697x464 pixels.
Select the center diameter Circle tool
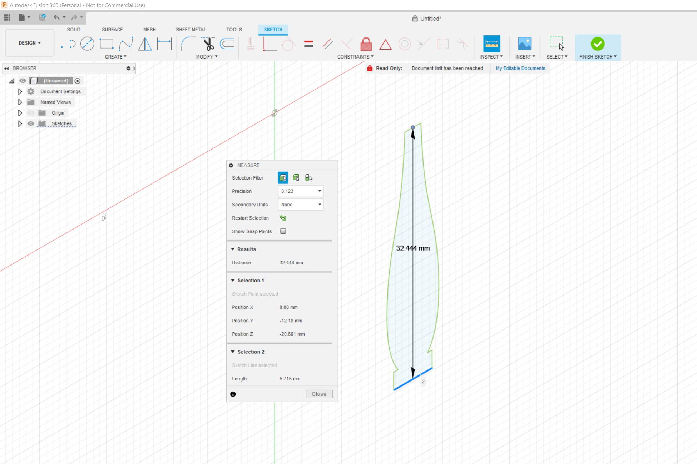pyautogui.click(x=87, y=44)
